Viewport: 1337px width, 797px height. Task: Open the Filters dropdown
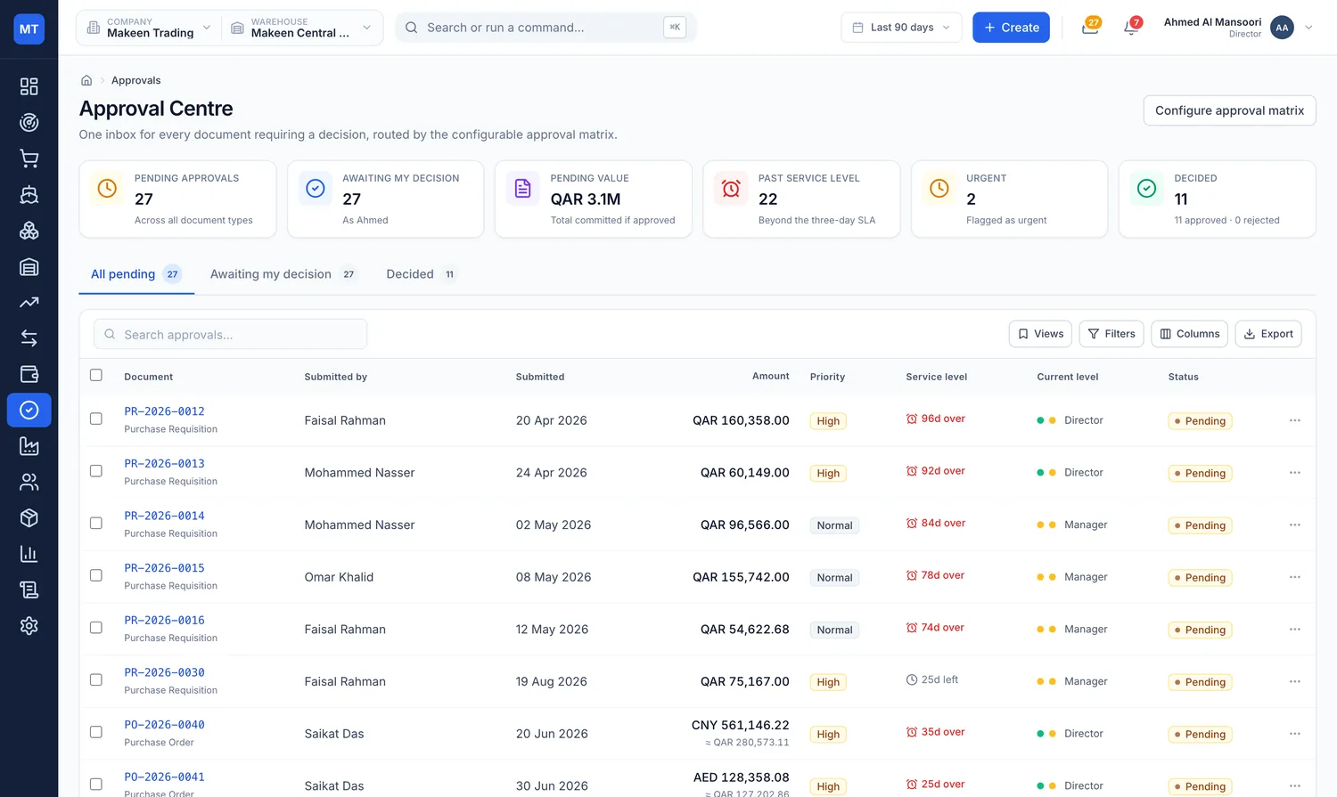tap(1111, 334)
